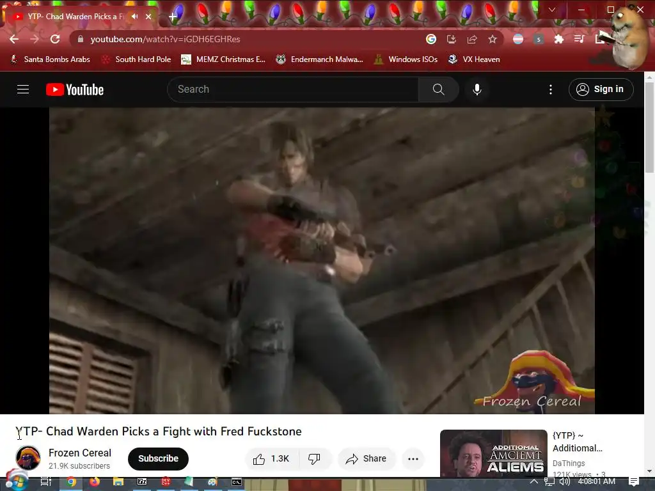Open the VX Heaven bookmark
The height and width of the screenshot is (491, 655).
(x=474, y=59)
